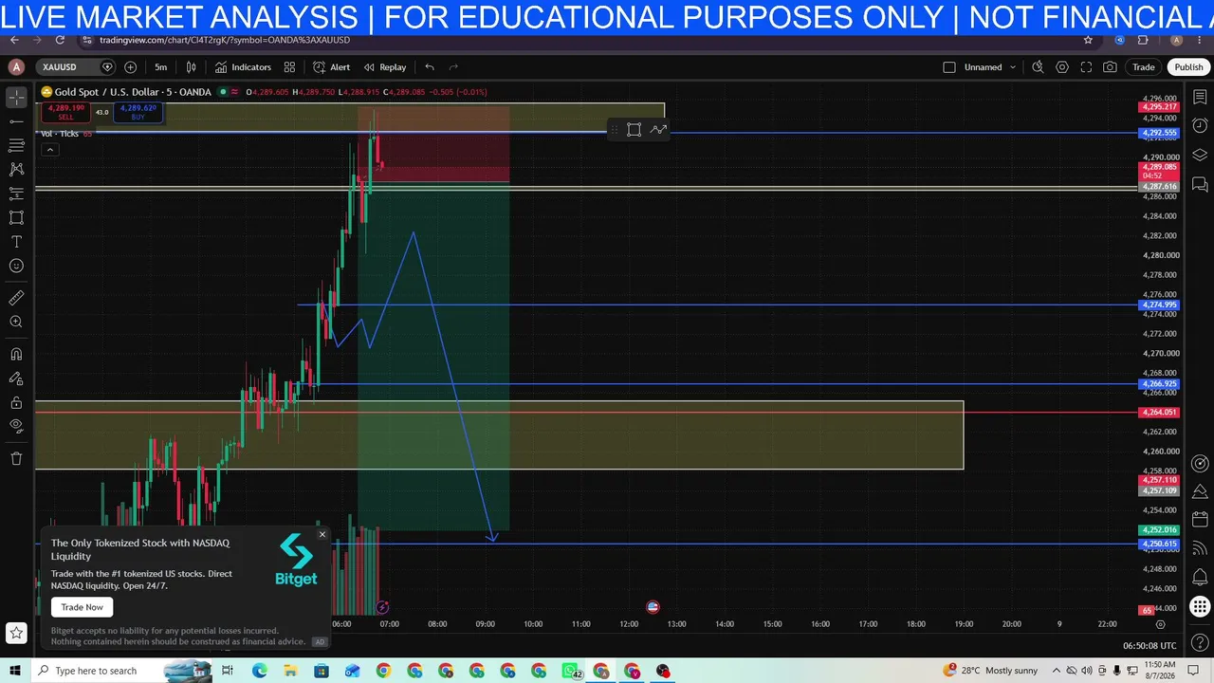Open rectangle drawing style in floating toolbar
The image size is (1214, 683).
click(x=634, y=130)
